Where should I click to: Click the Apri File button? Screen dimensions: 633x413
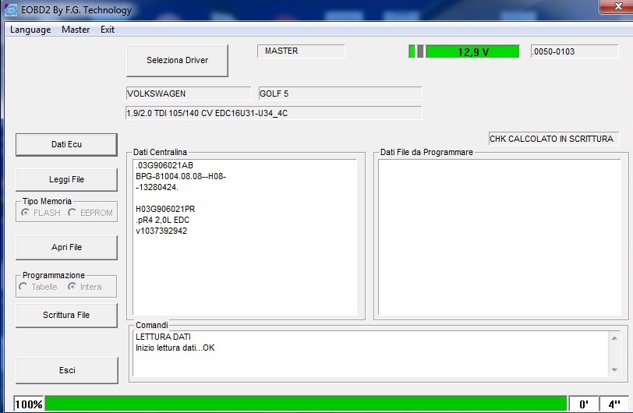click(x=66, y=248)
